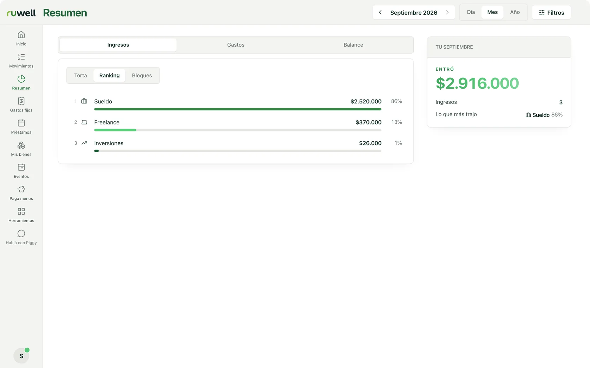The width and height of the screenshot is (590, 368).
Task: Select the Resumen pie chart icon
Action: (x=21, y=79)
